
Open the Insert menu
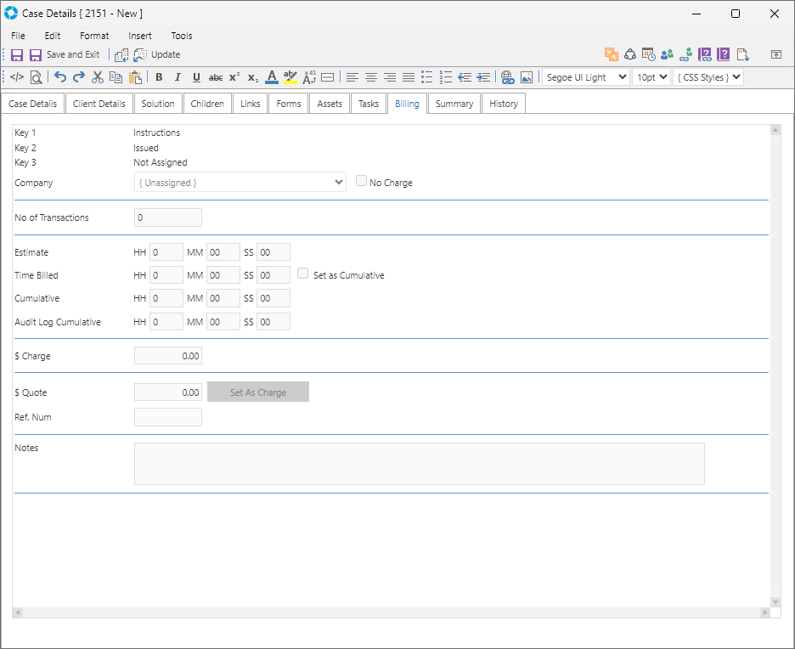(140, 36)
